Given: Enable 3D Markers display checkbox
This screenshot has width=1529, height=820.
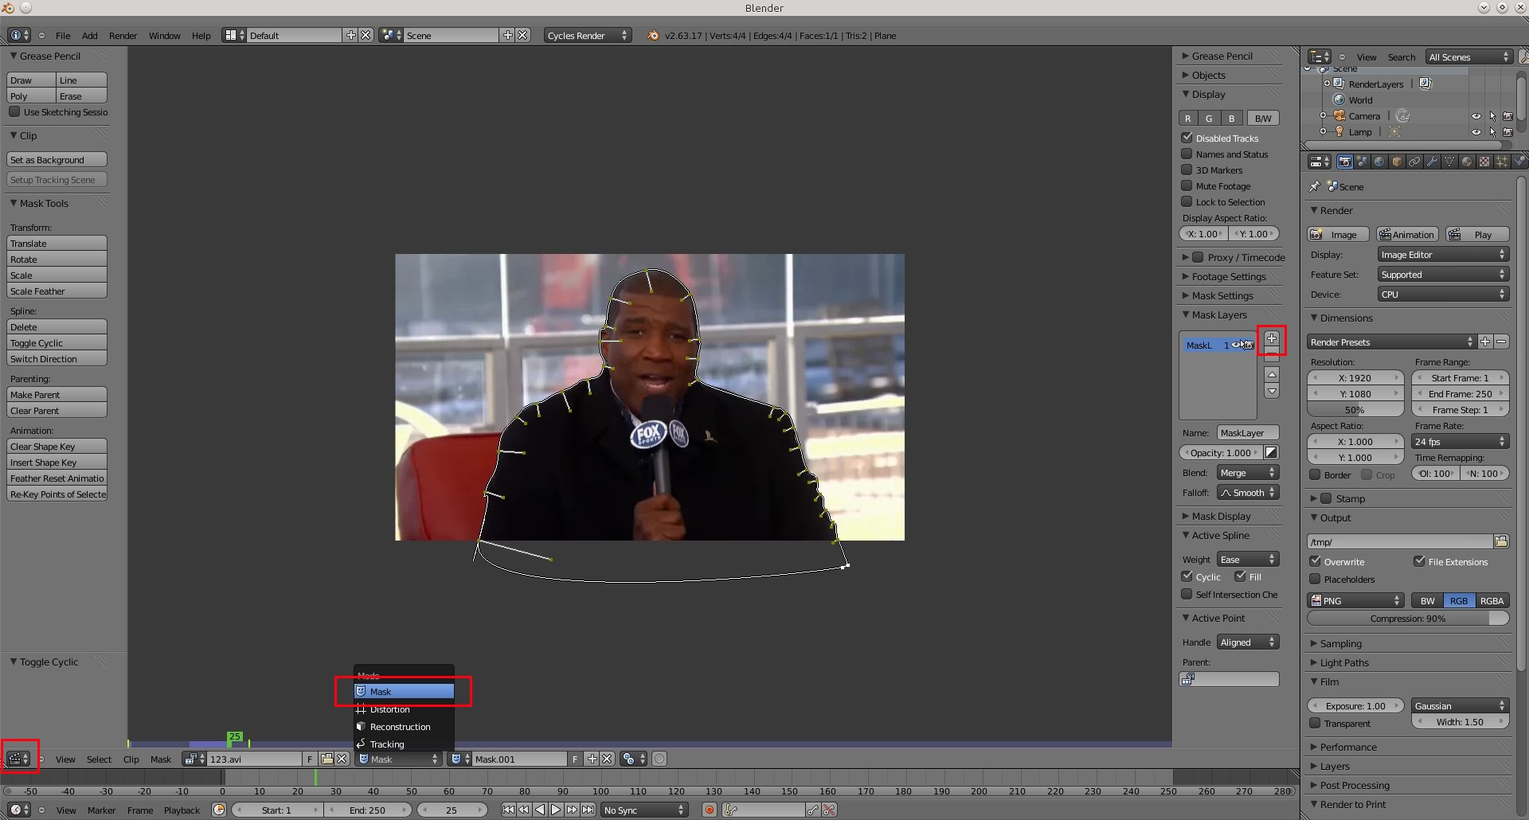Looking at the screenshot, I should [1187, 170].
